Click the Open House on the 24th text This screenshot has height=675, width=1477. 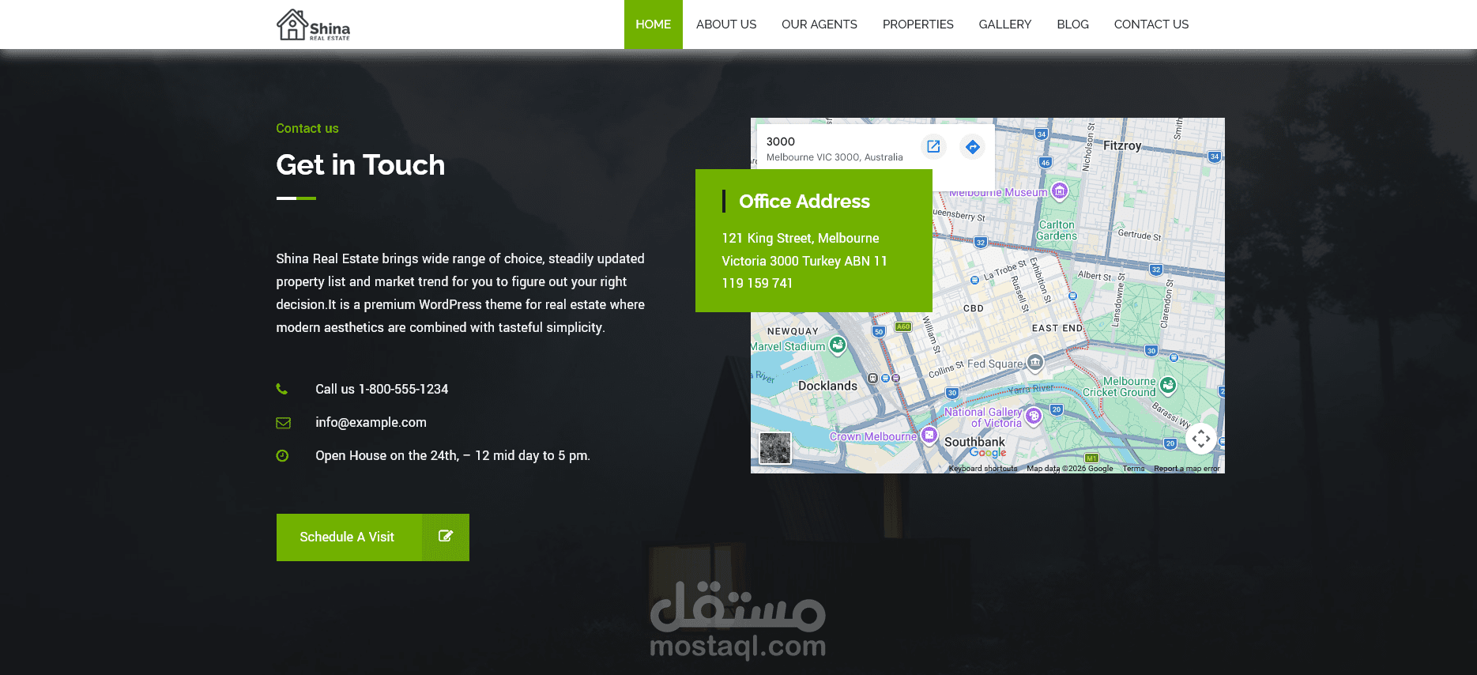point(453,455)
